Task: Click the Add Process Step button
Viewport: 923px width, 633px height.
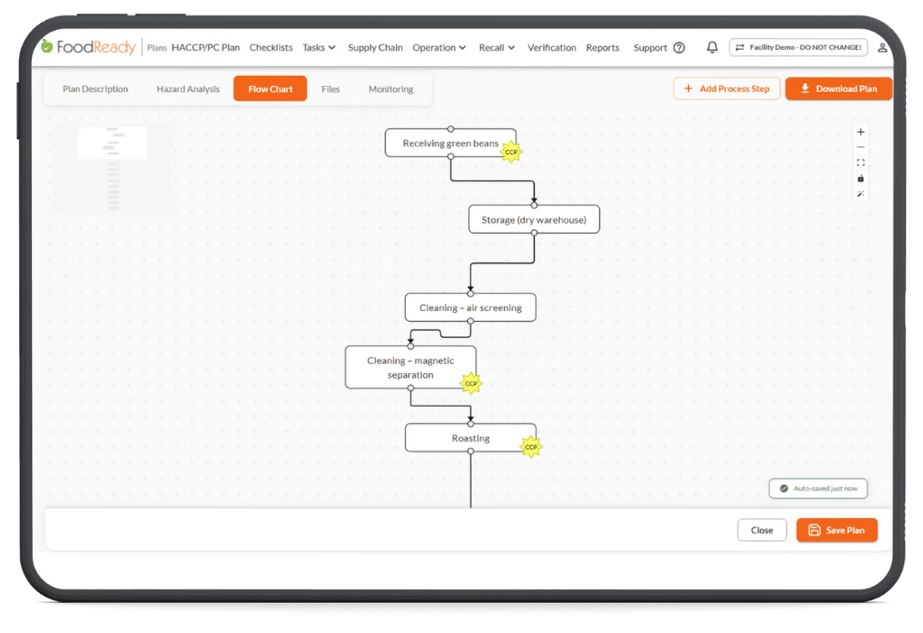Action: [726, 89]
